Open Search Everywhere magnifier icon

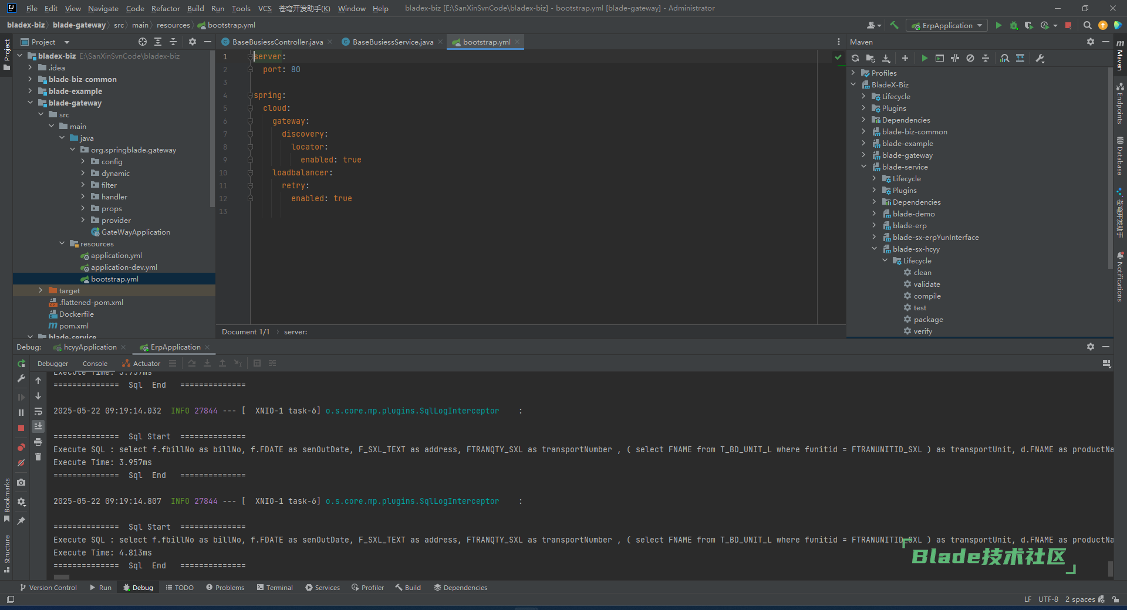pyautogui.click(x=1087, y=25)
